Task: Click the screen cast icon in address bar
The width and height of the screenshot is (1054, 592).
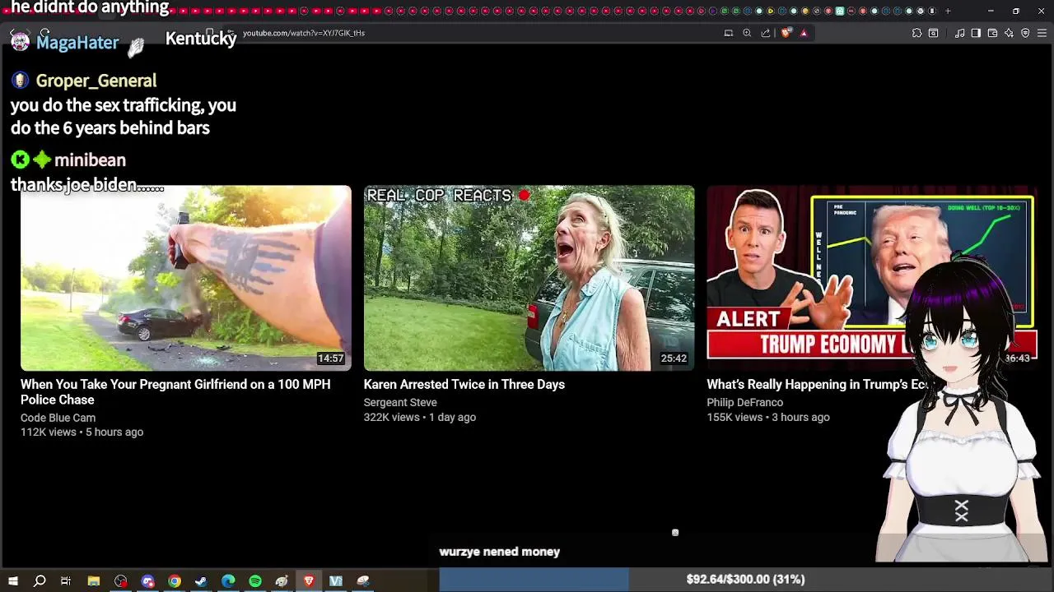Action: pyautogui.click(x=728, y=33)
